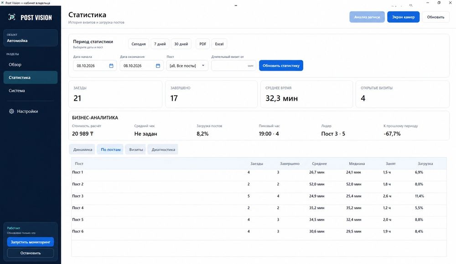Select the По постам tab

tap(110, 150)
